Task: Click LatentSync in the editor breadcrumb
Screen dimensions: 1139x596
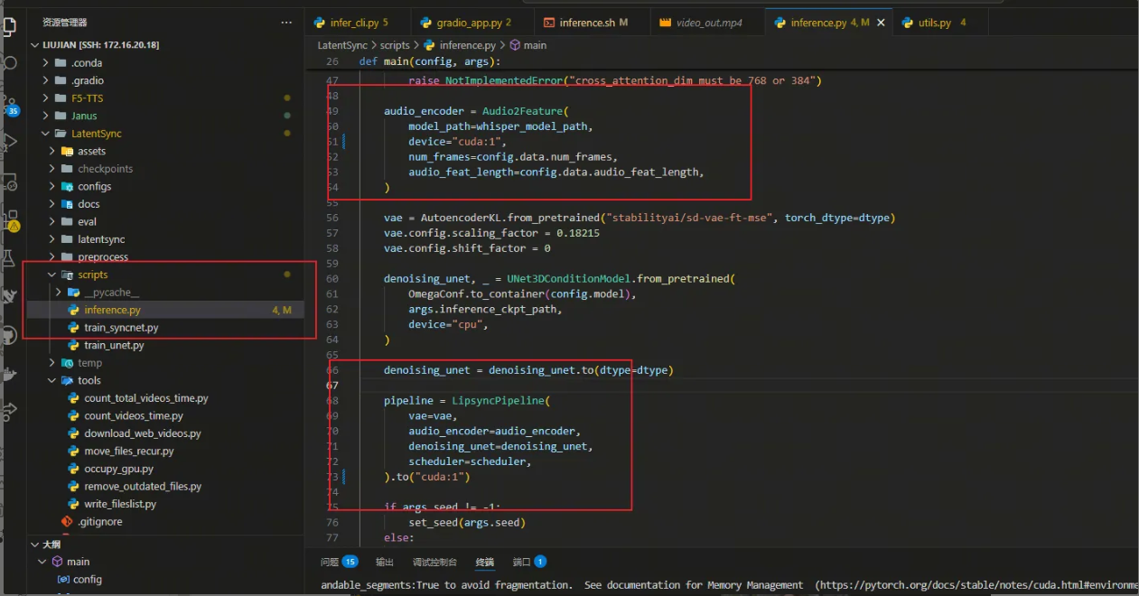Action: (x=342, y=44)
